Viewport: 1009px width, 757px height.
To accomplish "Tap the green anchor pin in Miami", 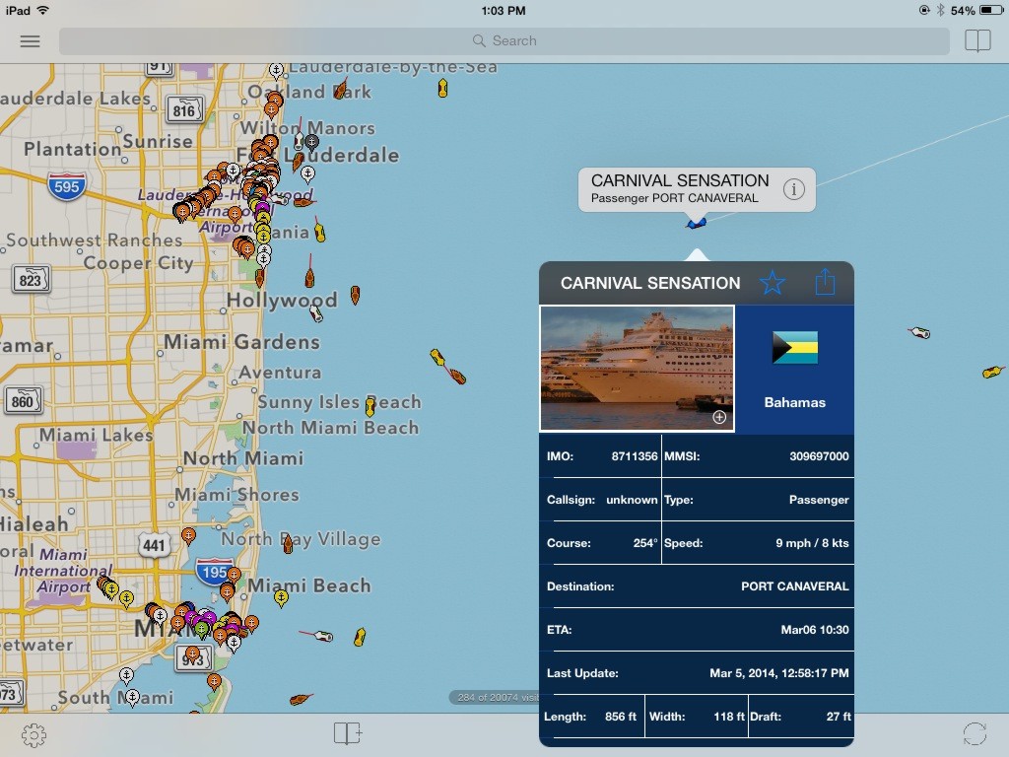I will tap(202, 630).
